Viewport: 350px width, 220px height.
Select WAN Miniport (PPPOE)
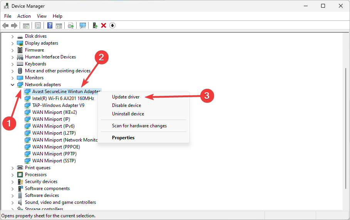(x=56, y=147)
